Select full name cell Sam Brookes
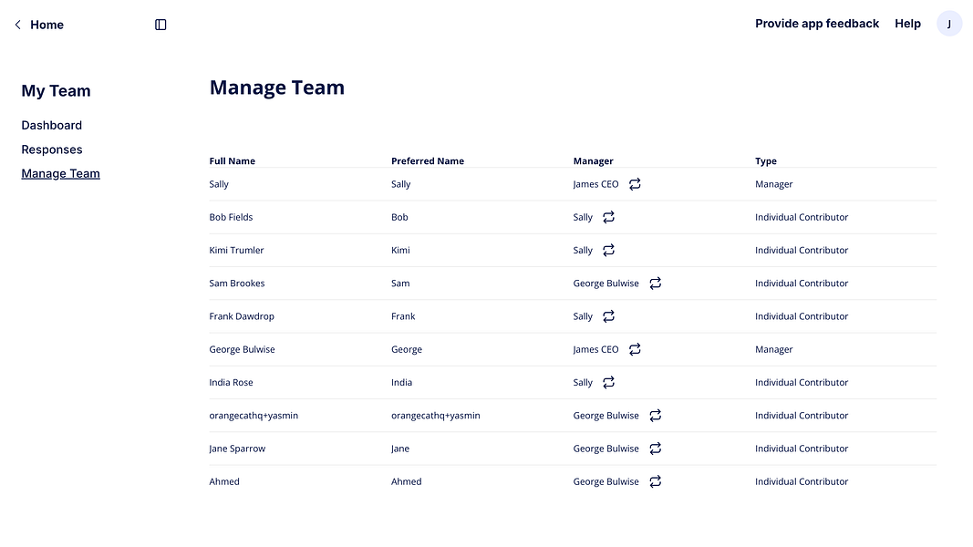The height and width of the screenshot is (547, 973). click(237, 284)
